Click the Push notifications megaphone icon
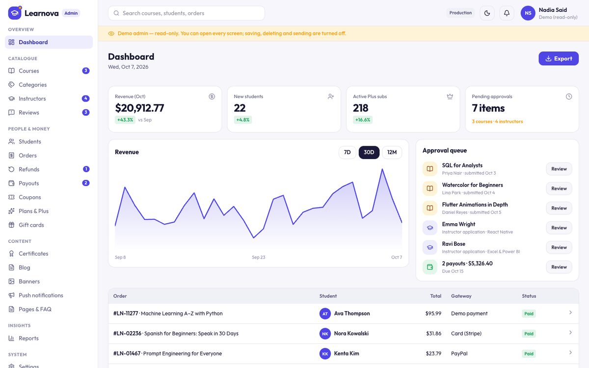 (12, 295)
